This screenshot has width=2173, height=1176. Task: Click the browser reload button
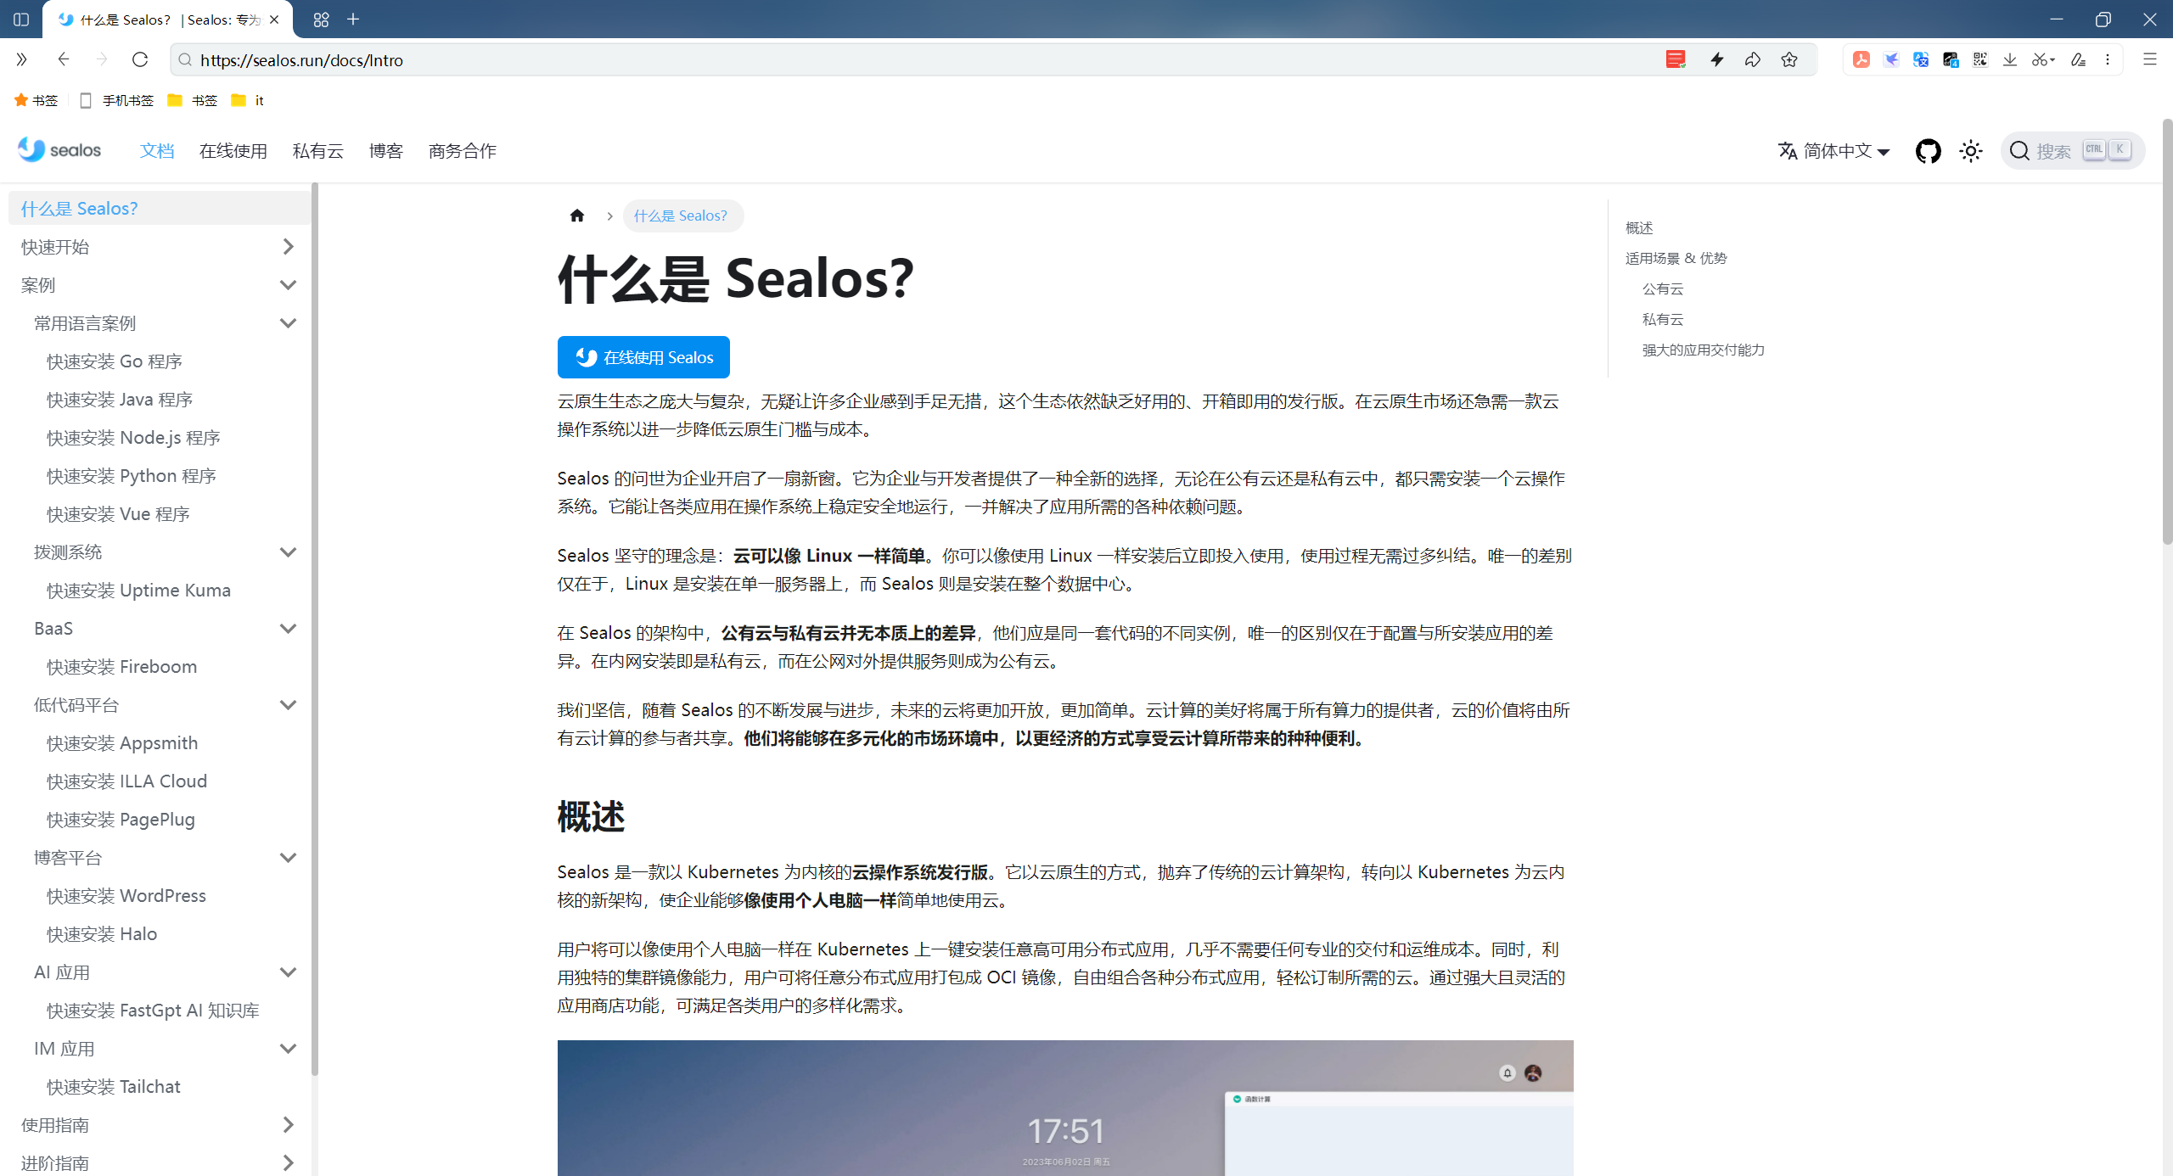[x=140, y=59]
